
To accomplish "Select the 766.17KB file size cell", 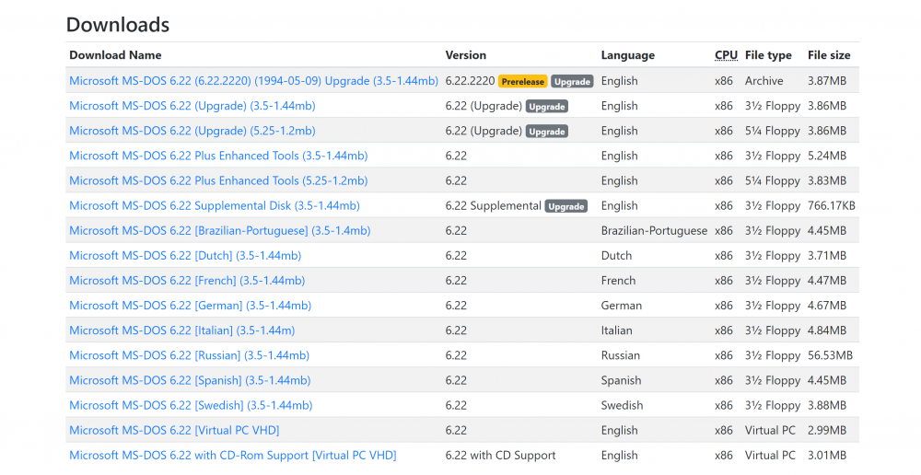I will (x=831, y=206).
